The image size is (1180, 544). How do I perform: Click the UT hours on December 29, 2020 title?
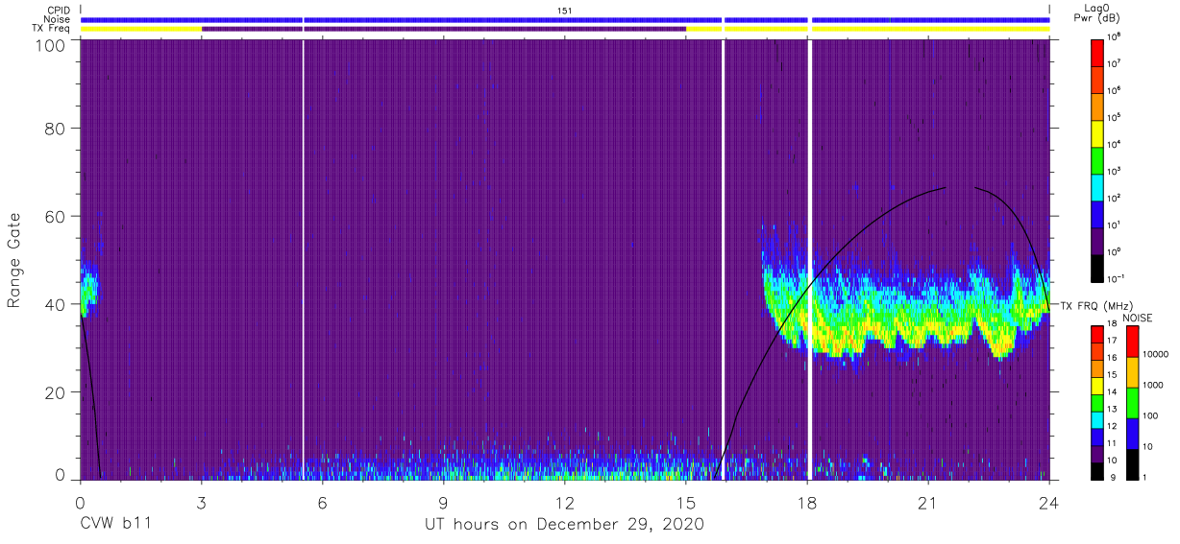click(x=565, y=524)
